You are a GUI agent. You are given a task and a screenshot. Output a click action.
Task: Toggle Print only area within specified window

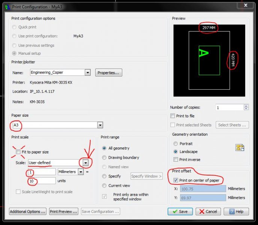104,196
